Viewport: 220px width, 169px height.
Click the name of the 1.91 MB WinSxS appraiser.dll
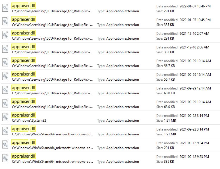tap(24, 129)
